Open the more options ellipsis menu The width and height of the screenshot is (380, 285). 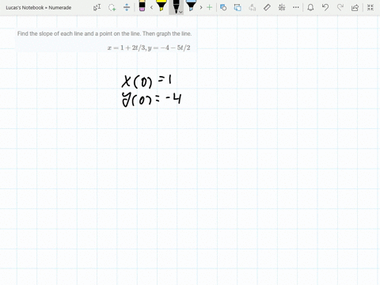[296, 7]
